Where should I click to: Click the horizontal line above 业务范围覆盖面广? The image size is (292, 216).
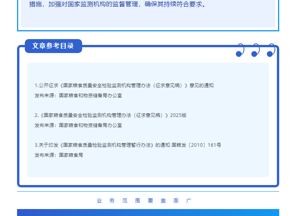(x=148, y=191)
